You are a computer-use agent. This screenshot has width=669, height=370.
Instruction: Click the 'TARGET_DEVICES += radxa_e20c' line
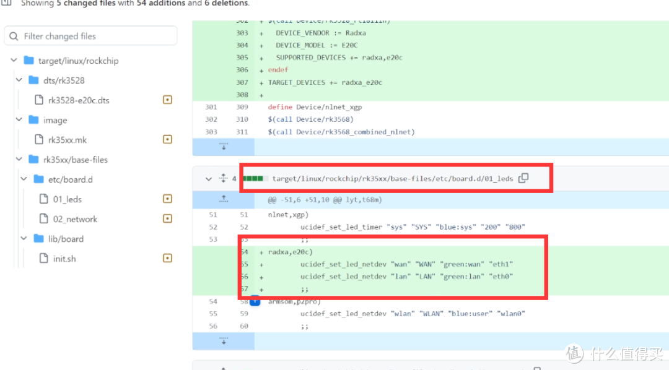[325, 82]
